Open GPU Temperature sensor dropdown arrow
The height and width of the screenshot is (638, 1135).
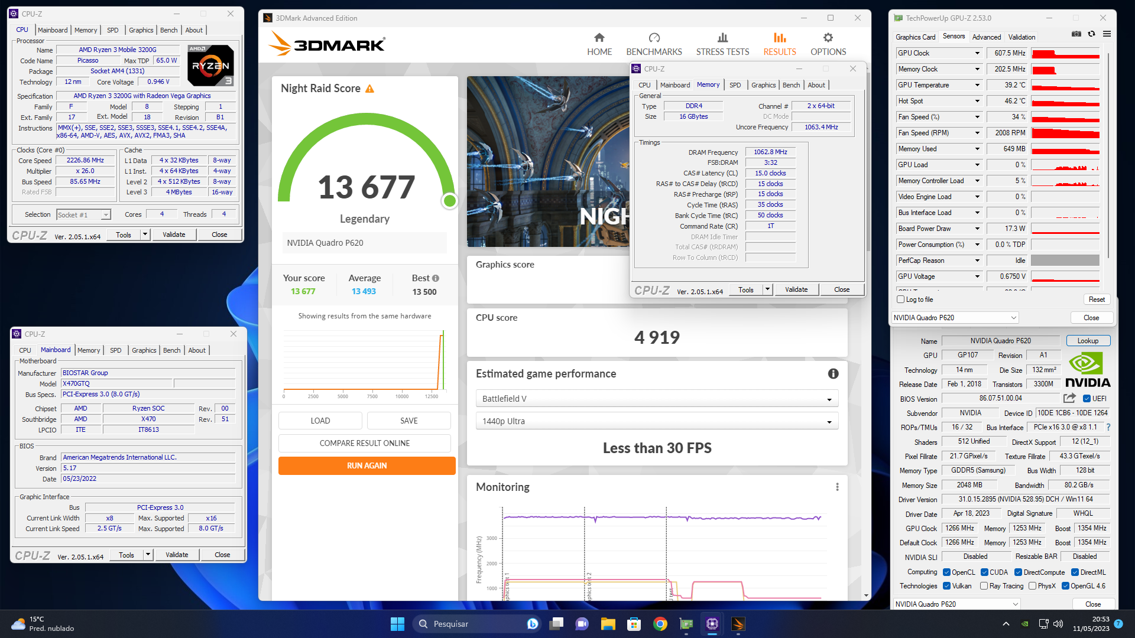click(x=977, y=85)
